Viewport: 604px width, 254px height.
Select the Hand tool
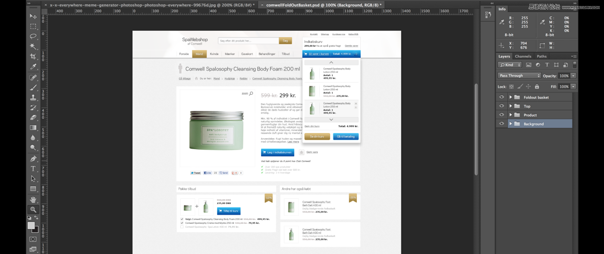[x=33, y=200]
